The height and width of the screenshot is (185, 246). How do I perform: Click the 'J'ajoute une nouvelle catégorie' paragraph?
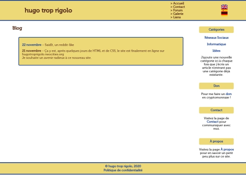coord(216,66)
